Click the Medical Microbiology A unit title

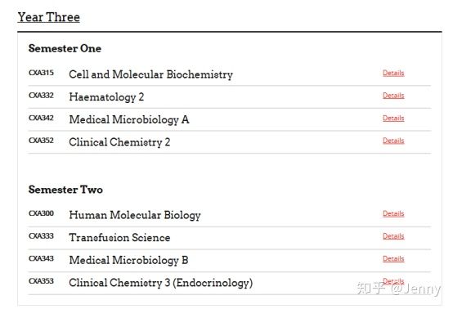click(x=129, y=119)
